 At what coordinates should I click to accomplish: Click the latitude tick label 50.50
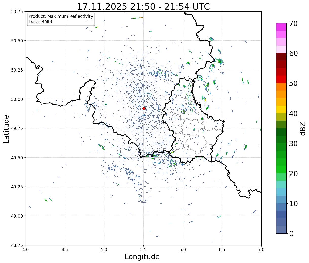coord(17,41)
